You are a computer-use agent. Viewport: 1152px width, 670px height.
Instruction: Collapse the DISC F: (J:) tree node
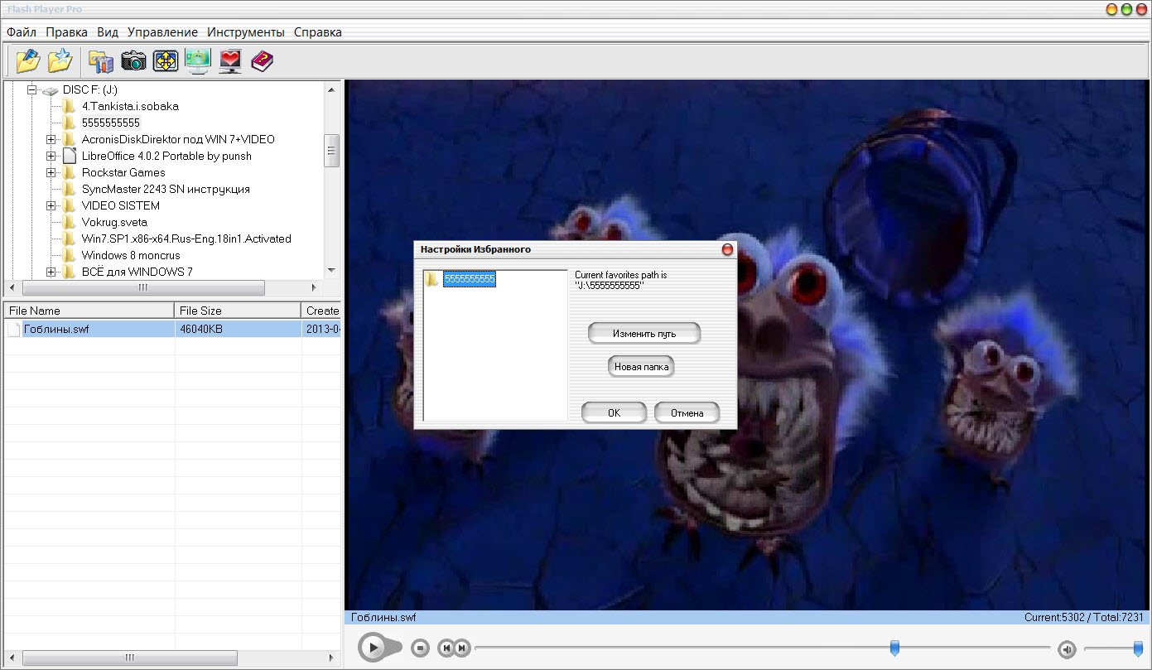pos(33,89)
